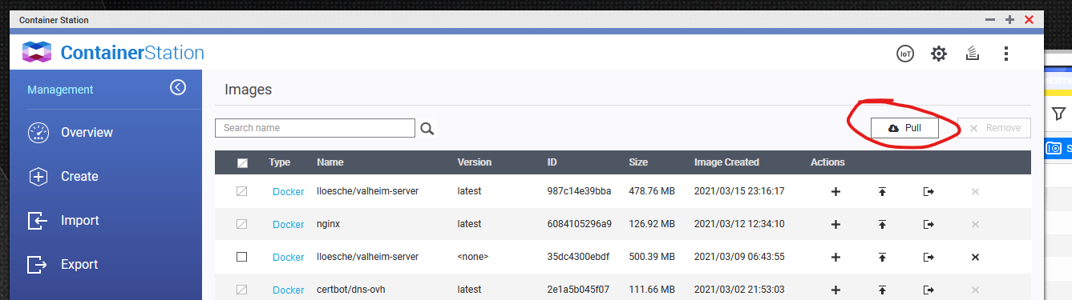The width and height of the screenshot is (1072, 300).
Task: Sort by the Name column header
Action: coord(330,162)
